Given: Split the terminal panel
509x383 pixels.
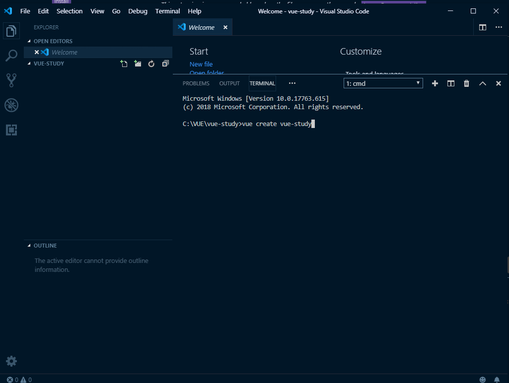Looking at the screenshot, I should [450, 84].
